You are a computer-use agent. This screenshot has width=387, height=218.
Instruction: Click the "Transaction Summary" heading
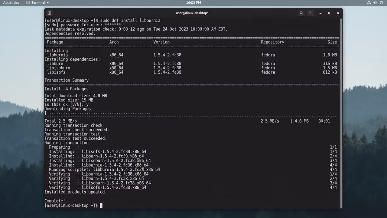pyautogui.click(x=67, y=81)
